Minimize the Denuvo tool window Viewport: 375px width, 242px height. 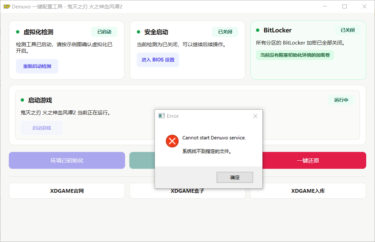click(x=325, y=6)
